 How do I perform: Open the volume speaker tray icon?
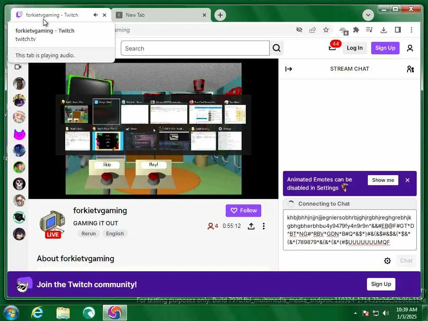tap(386, 313)
